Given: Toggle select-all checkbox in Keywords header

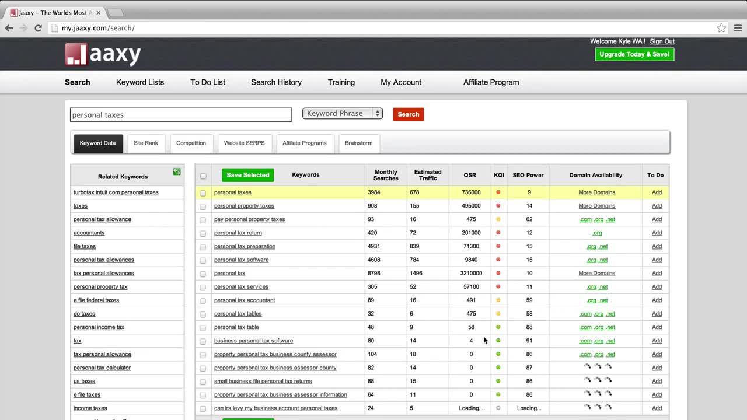Looking at the screenshot, I should pyautogui.click(x=203, y=176).
